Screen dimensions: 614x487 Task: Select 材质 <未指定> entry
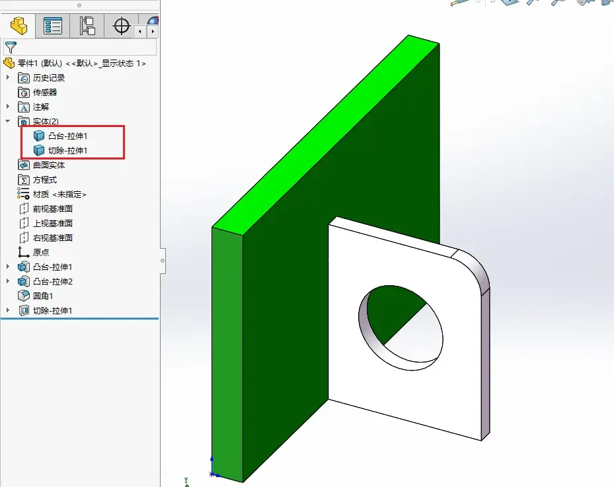(x=59, y=194)
